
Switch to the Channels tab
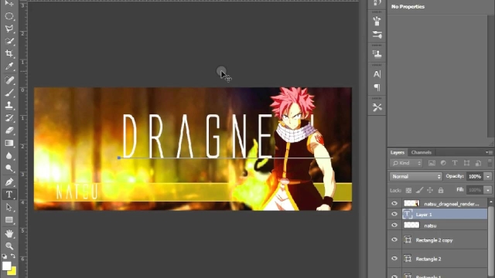pyautogui.click(x=421, y=153)
